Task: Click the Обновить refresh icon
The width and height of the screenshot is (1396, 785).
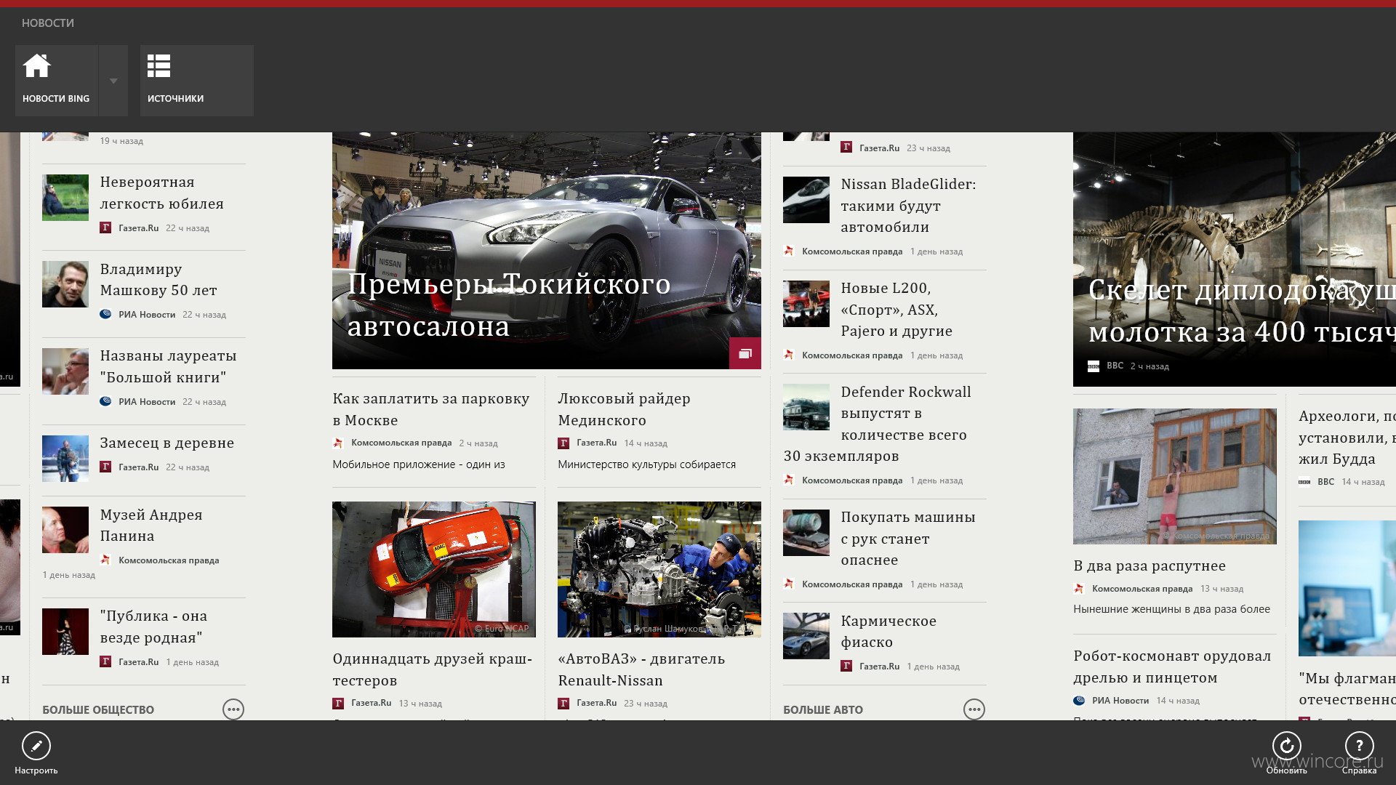Action: 1286,746
